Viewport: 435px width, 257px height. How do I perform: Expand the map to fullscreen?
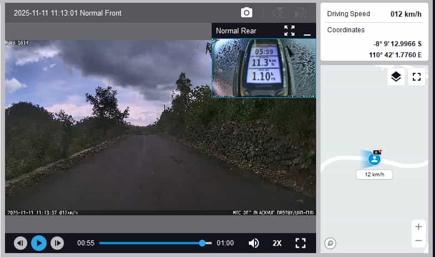pos(416,77)
